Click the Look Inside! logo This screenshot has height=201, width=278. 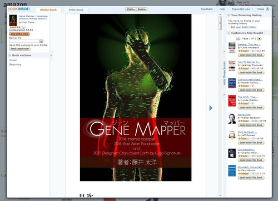[x=19, y=9]
